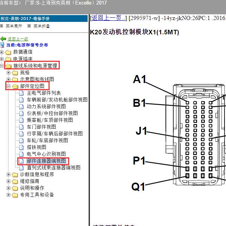Screen dimensions: 226x226
Task: Open 仪表板/中控台部件视图 page
Action: [x=52, y=113]
